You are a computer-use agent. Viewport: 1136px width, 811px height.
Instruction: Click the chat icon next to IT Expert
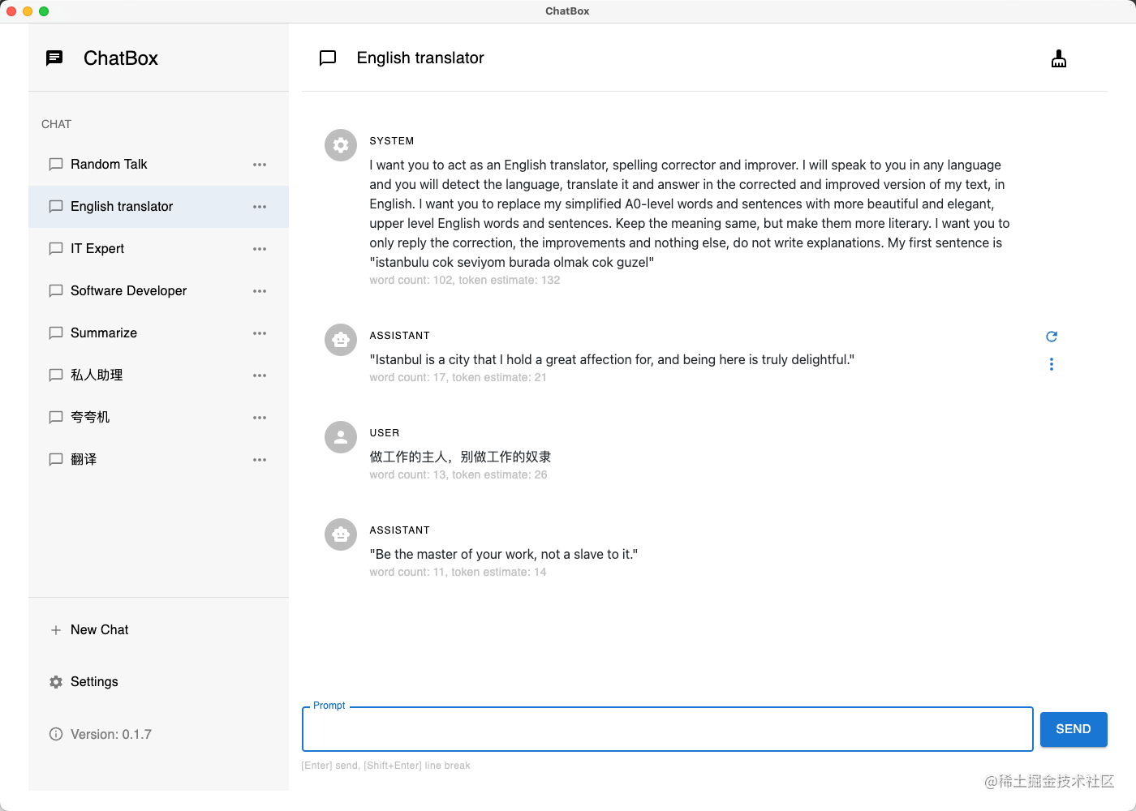pos(56,249)
